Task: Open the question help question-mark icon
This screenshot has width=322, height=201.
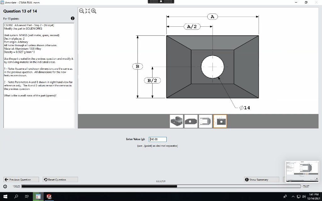Action: pyautogui.click(x=73, y=18)
